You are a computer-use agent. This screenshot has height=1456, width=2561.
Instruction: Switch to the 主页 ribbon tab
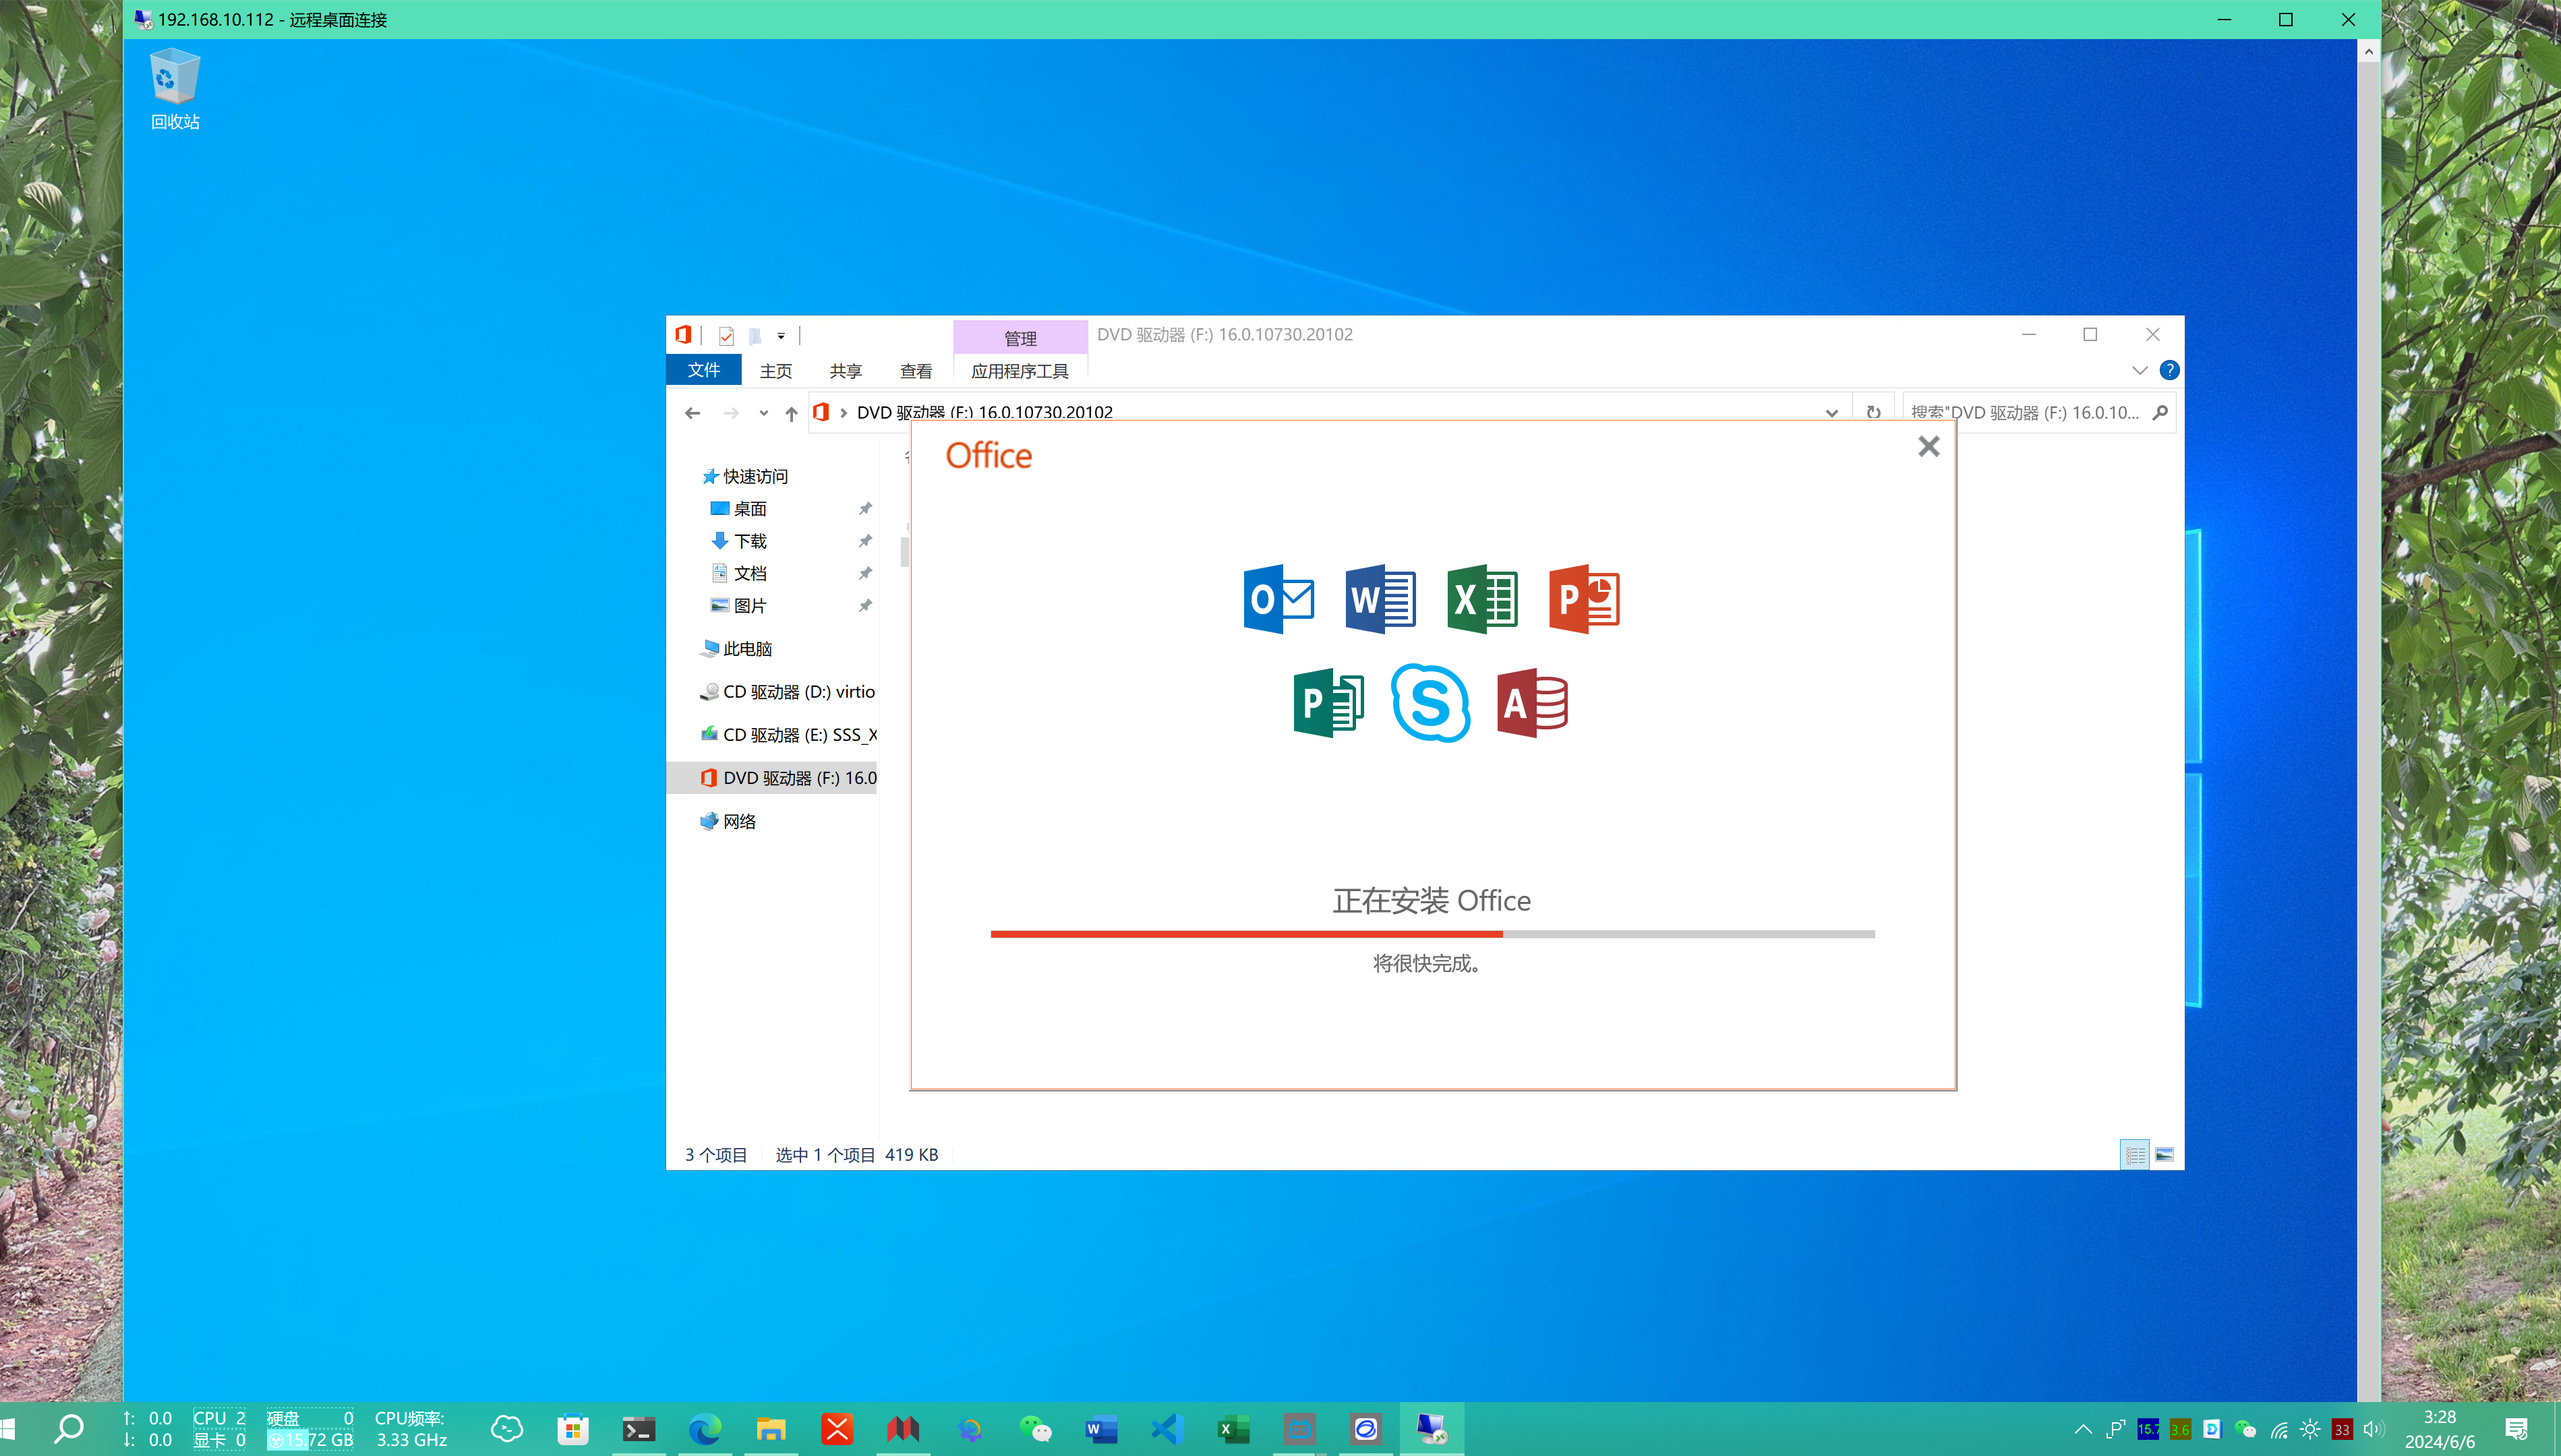(x=775, y=371)
